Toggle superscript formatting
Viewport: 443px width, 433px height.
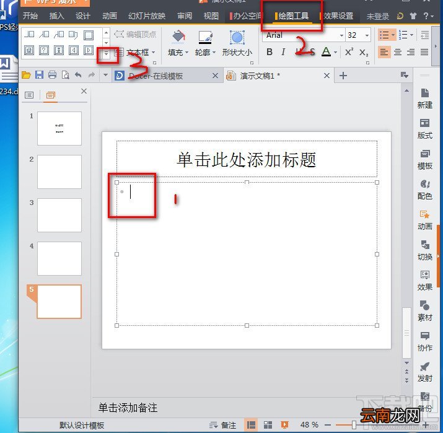[349, 52]
